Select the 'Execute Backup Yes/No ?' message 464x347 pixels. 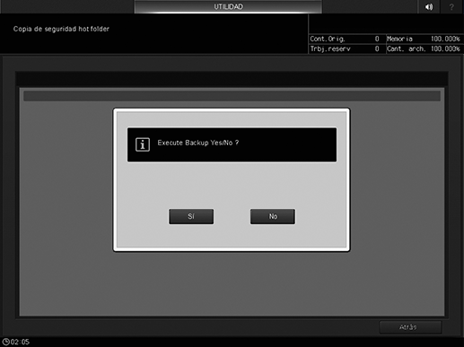(x=198, y=143)
